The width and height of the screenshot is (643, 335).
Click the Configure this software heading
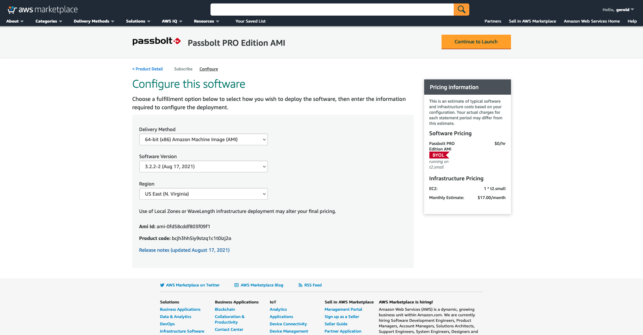[189, 84]
